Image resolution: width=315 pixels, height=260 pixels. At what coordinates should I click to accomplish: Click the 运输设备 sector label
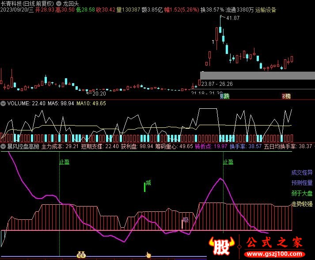click(x=266, y=10)
